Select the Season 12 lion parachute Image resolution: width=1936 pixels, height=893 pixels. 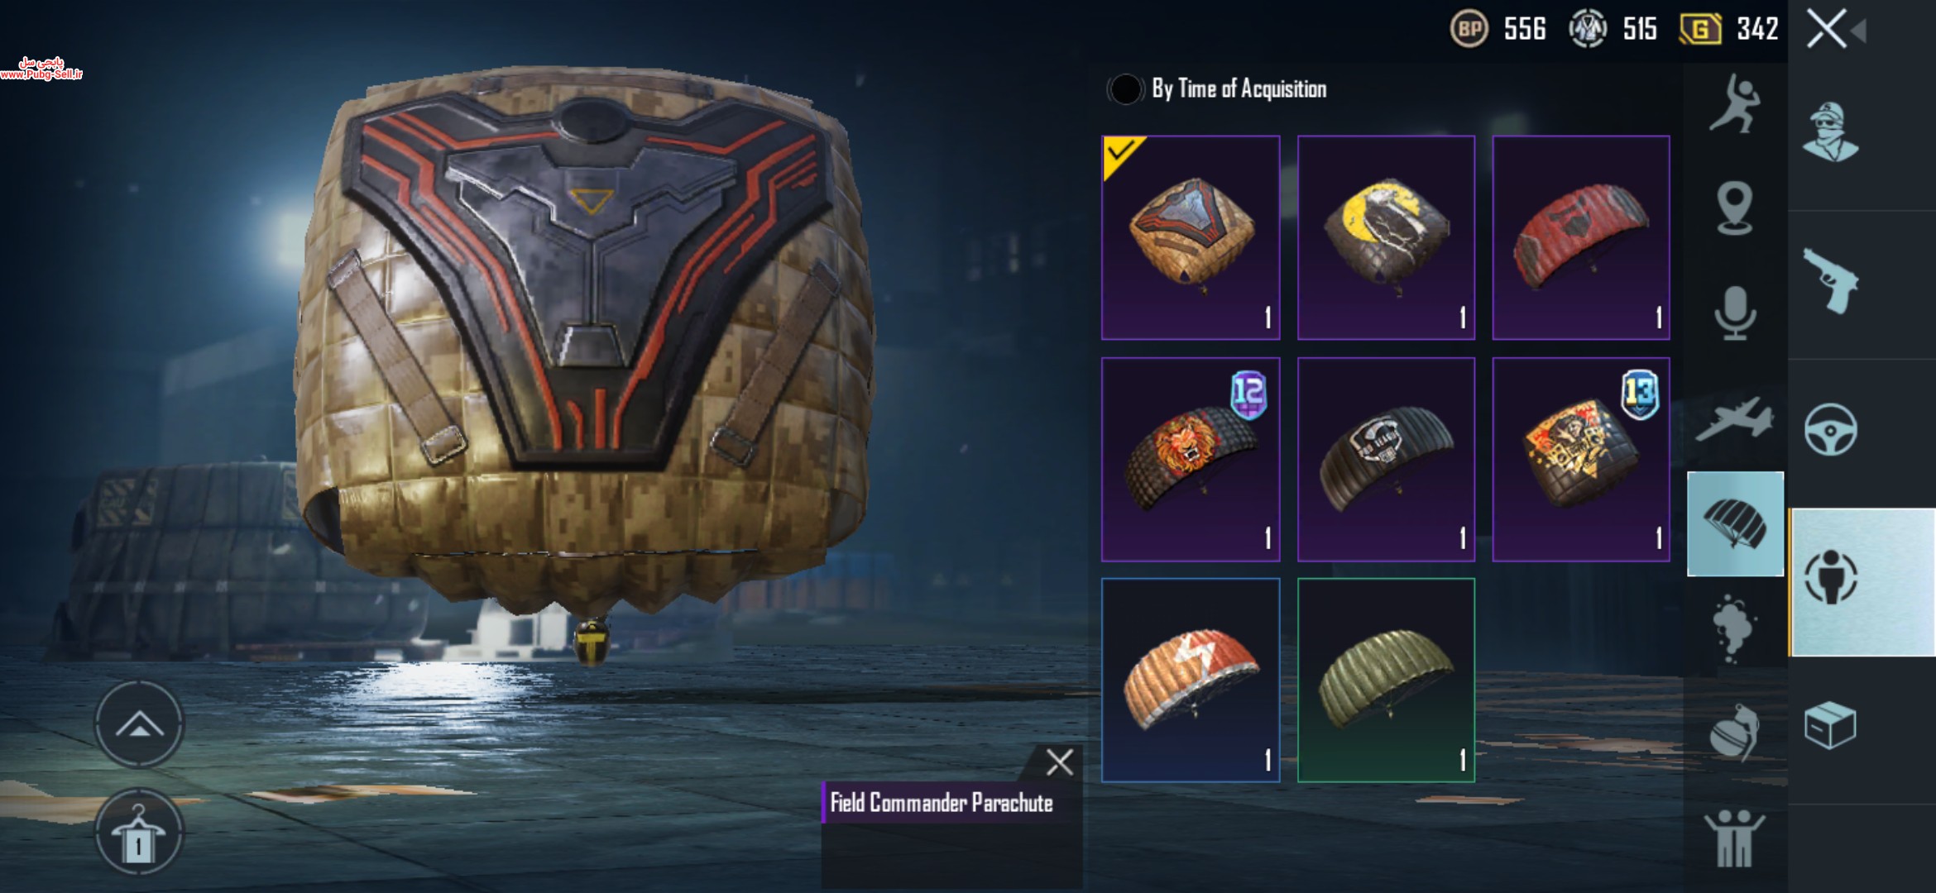tap(1191, 459)
